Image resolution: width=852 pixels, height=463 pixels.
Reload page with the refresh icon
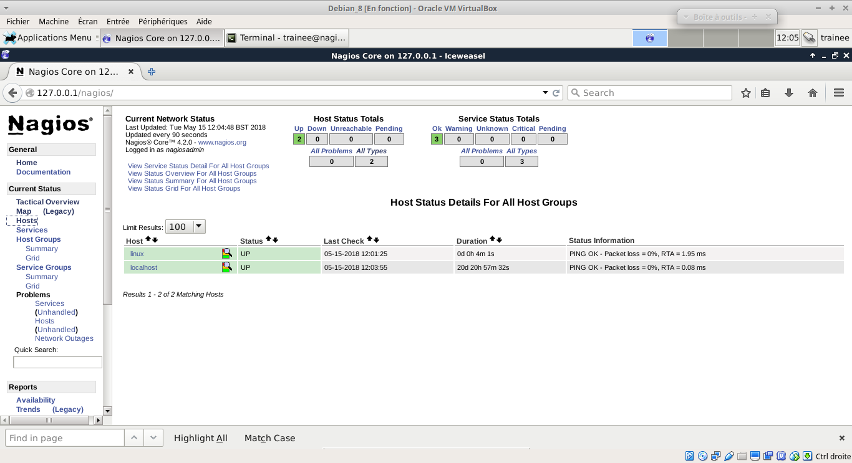[x=556, y=93]
